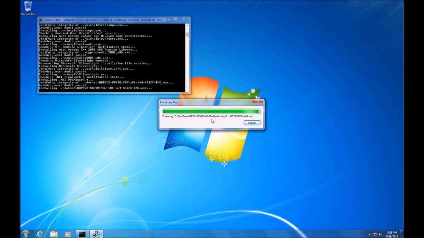Click "Installing most recent update for Revoked Root Certificates..."

pos(95,36)
